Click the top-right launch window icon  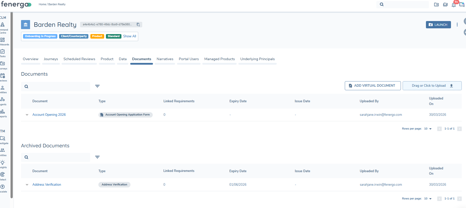point(462,5)
